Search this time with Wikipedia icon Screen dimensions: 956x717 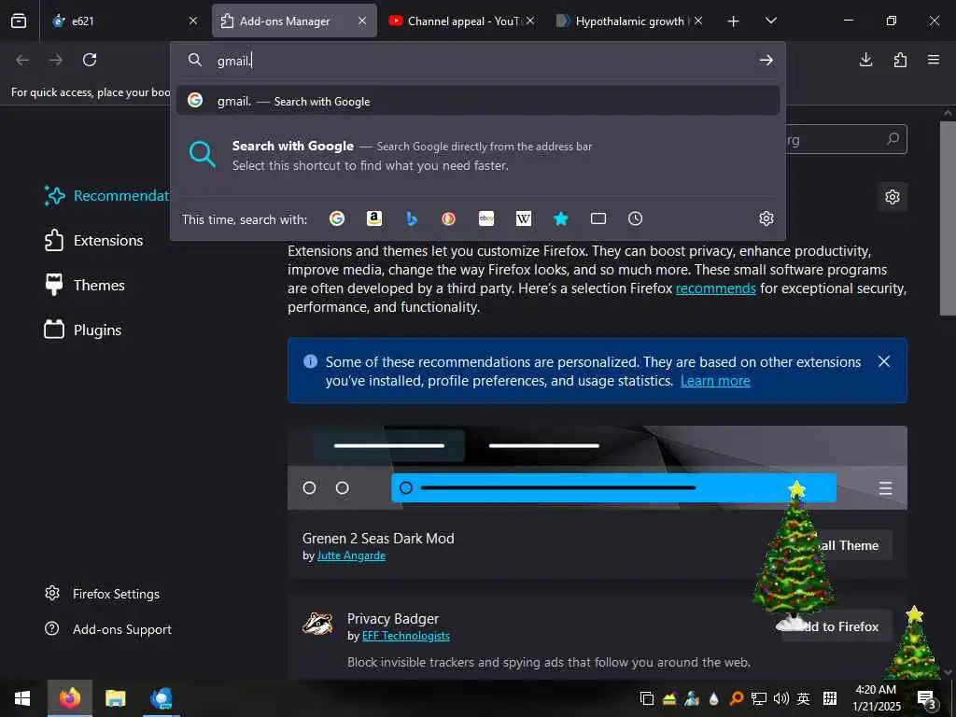524,218
